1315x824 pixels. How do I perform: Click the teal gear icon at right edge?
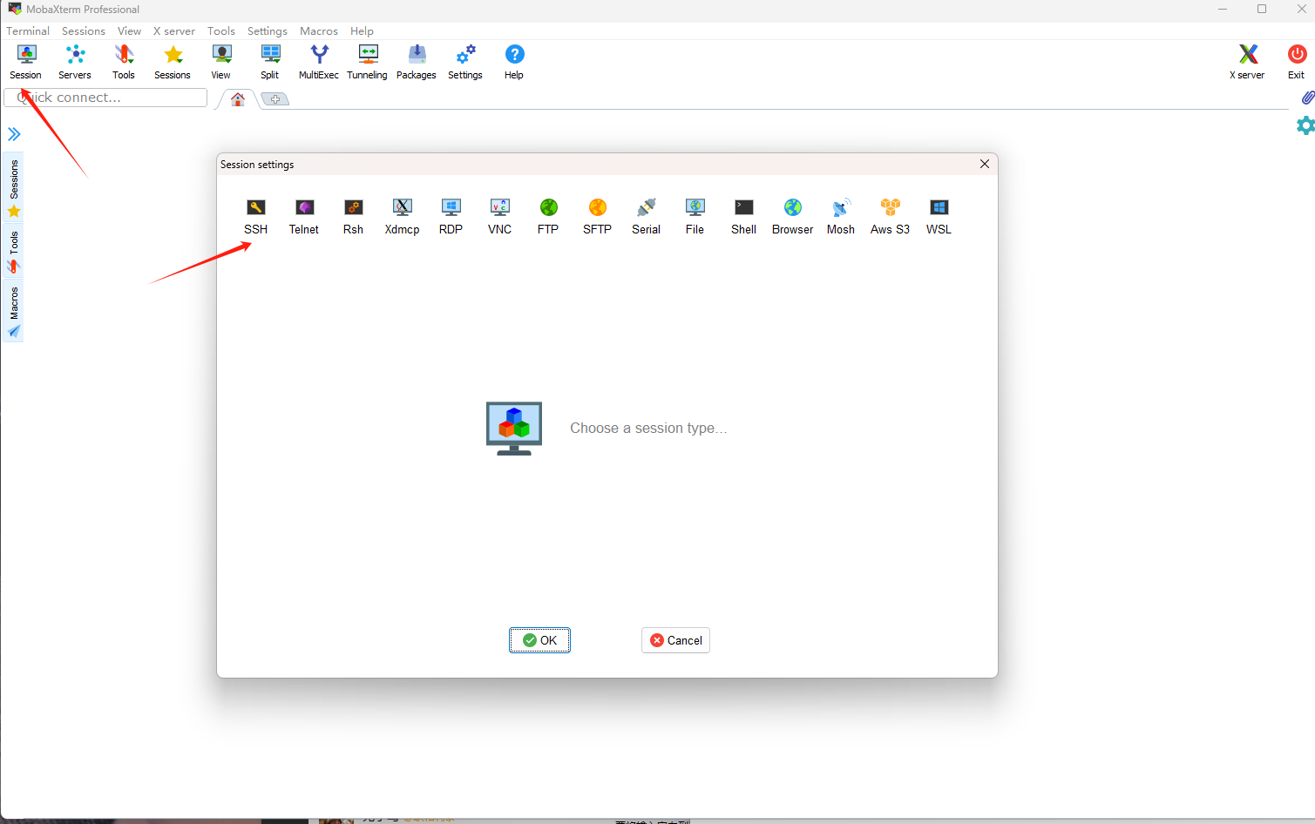coord(1305,125)
